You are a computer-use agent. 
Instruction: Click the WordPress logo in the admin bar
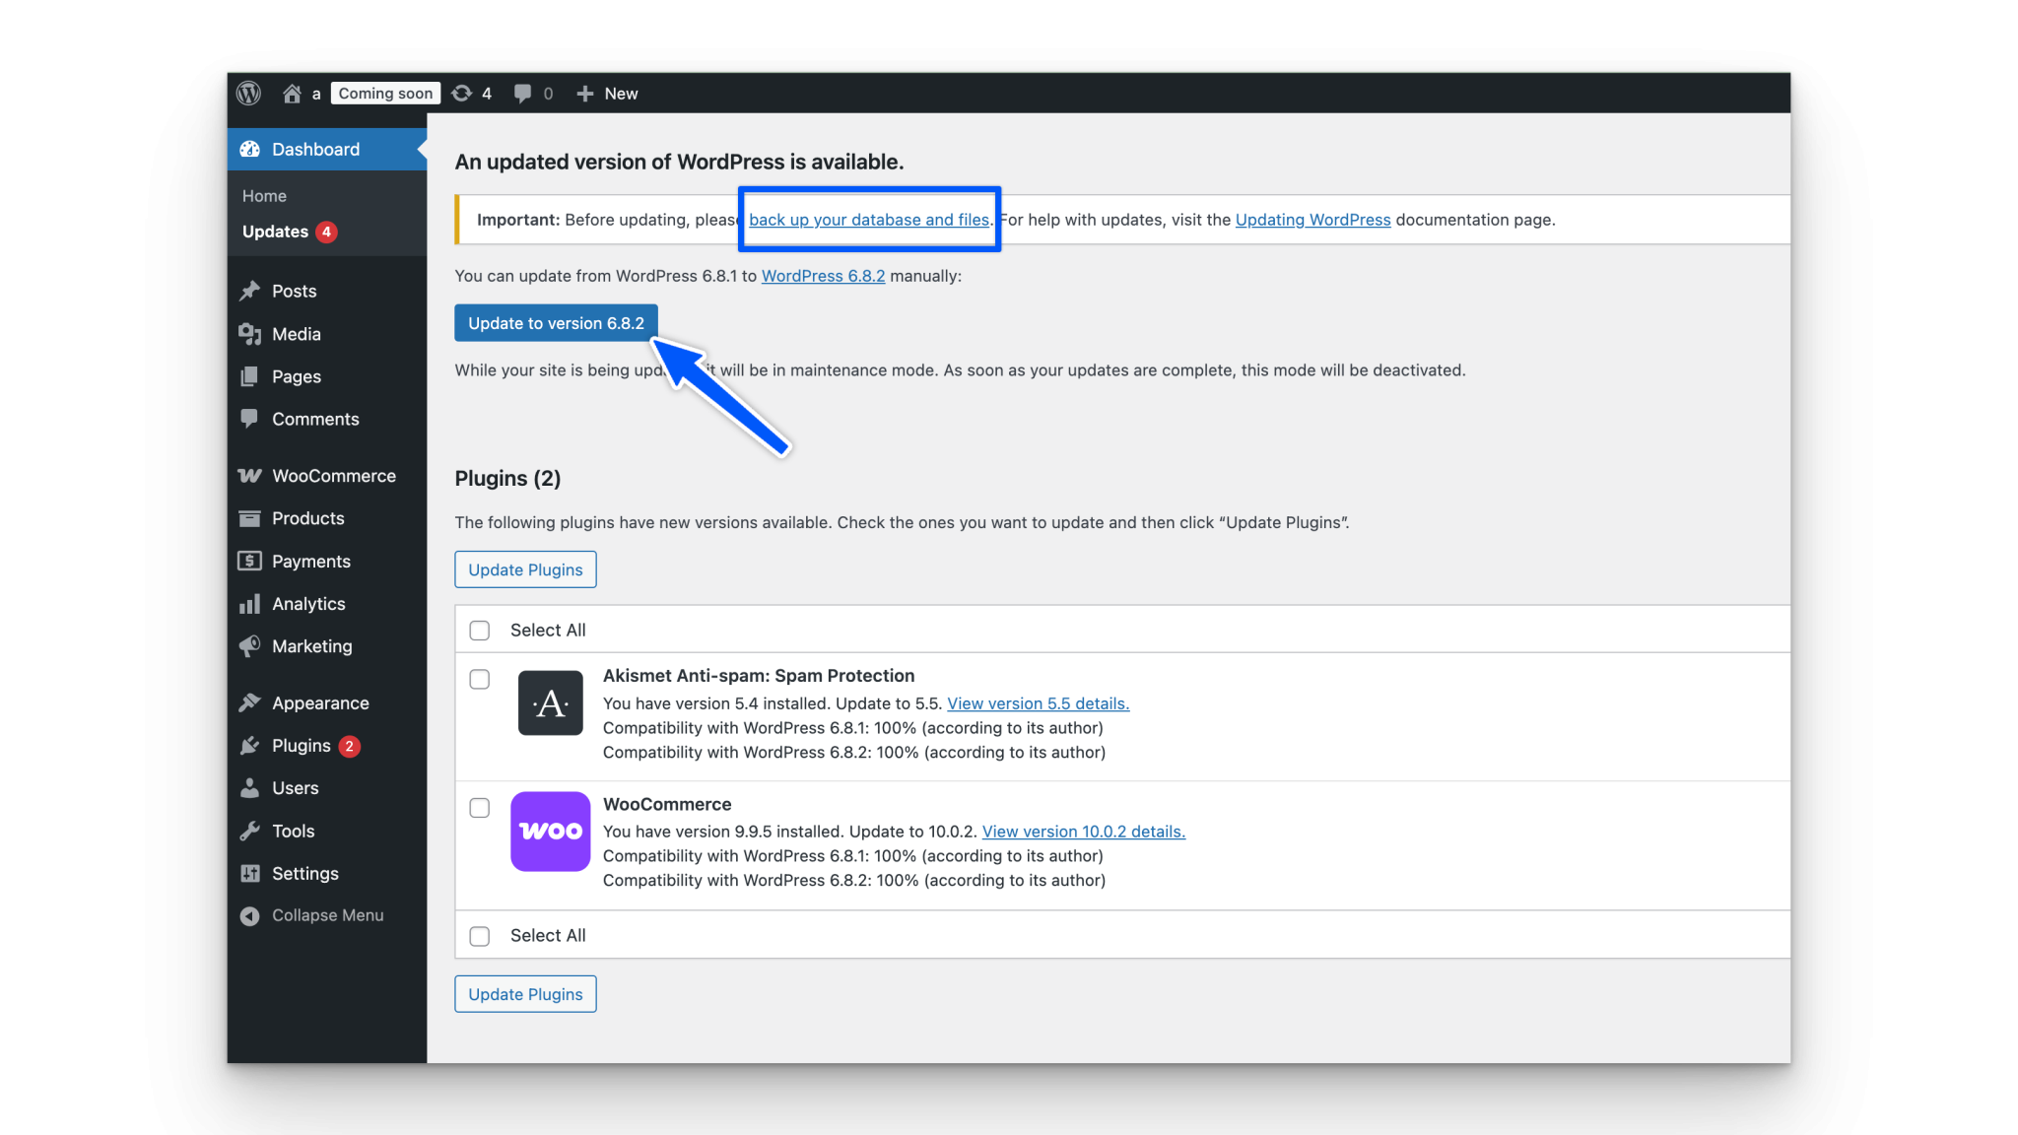(248, 93)
